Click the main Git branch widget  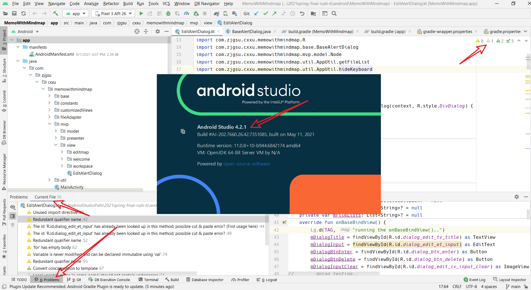[513, 287]
